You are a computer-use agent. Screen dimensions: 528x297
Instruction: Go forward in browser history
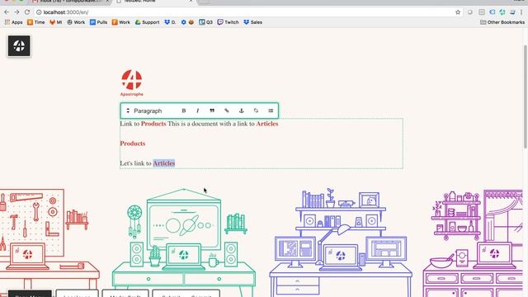click(x=16, y=12)
